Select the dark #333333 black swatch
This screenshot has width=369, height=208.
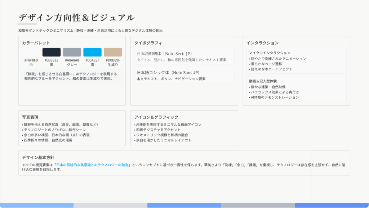pos(52,52)
